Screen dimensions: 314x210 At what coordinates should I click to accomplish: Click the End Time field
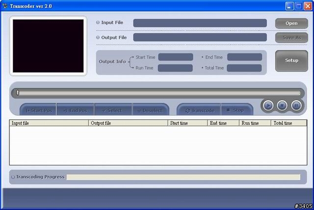(x=244, y=57)
